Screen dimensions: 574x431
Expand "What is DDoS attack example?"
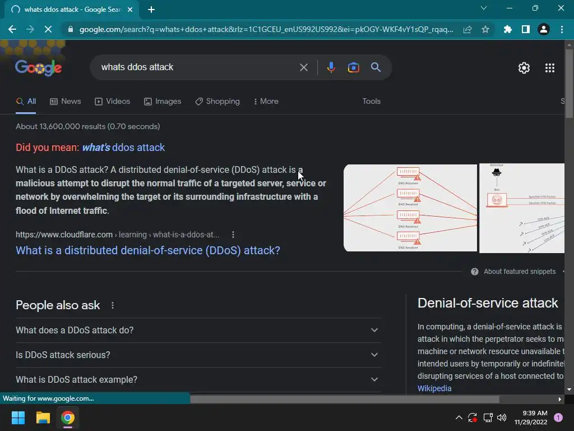[x=198, y=380]
